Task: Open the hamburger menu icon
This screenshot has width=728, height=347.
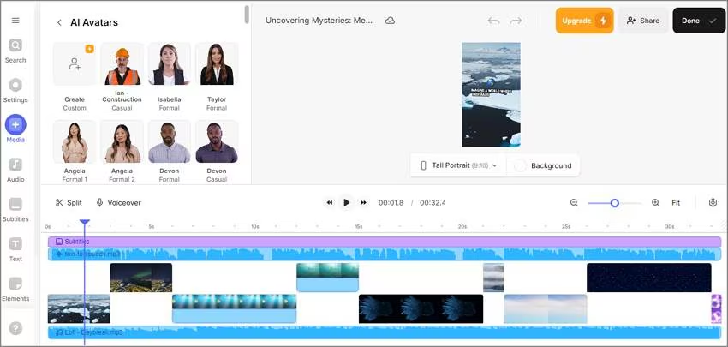Action: (15, 21)
